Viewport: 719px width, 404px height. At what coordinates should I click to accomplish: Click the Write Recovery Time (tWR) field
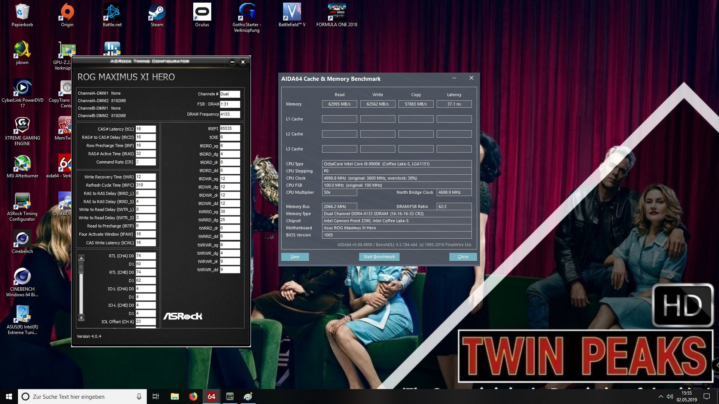[x=145, y=177]
